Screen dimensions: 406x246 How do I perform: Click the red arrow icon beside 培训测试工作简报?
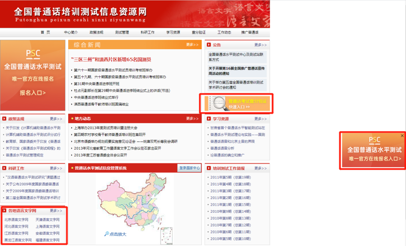click(x=209, y=168)
